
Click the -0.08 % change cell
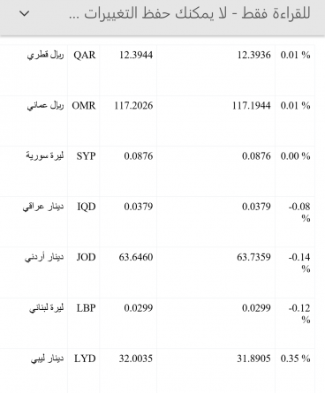(295, 222)
